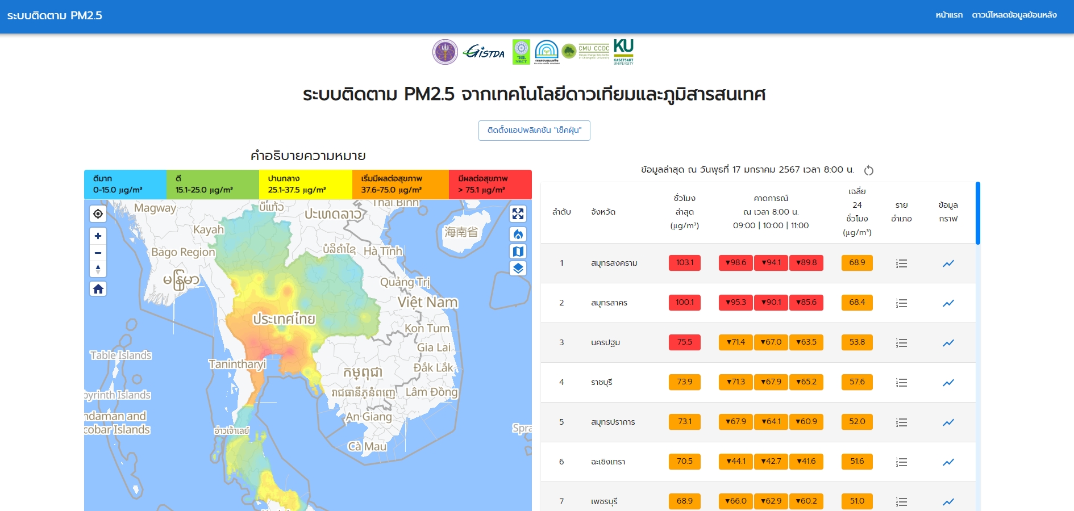Zoom out the map with minus button

click(98, 253)
